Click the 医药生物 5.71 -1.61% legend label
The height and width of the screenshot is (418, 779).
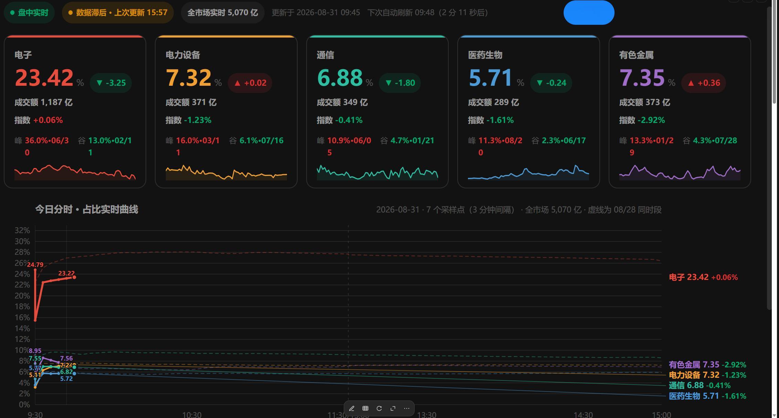(x=707, y=396)
